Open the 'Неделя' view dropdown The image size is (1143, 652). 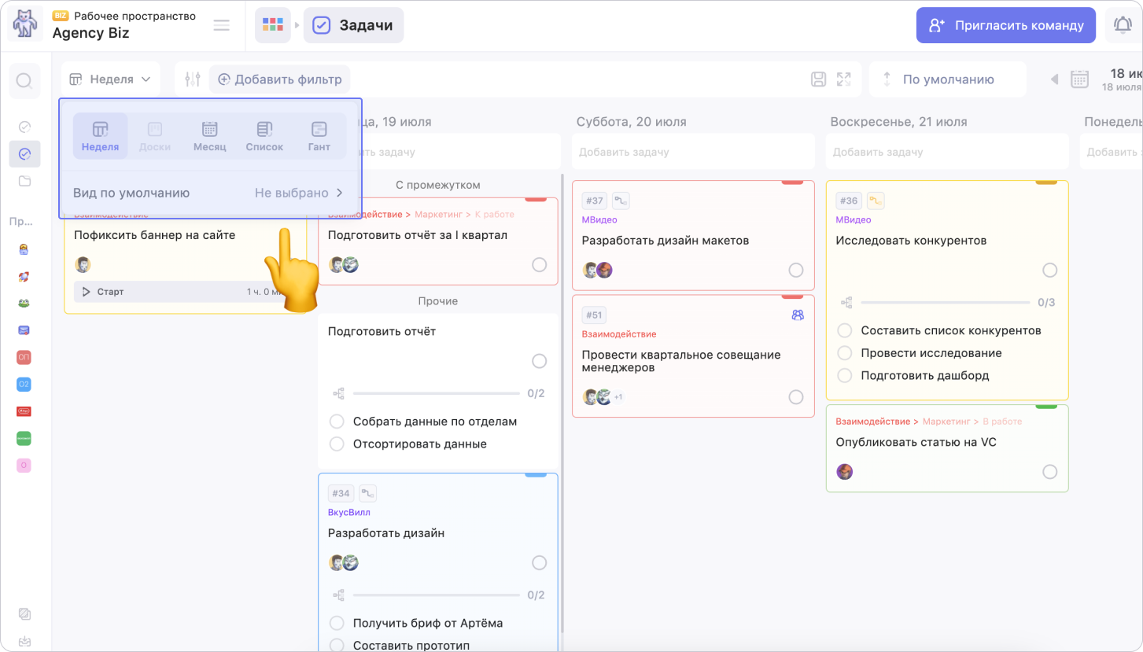coord(110,79)
